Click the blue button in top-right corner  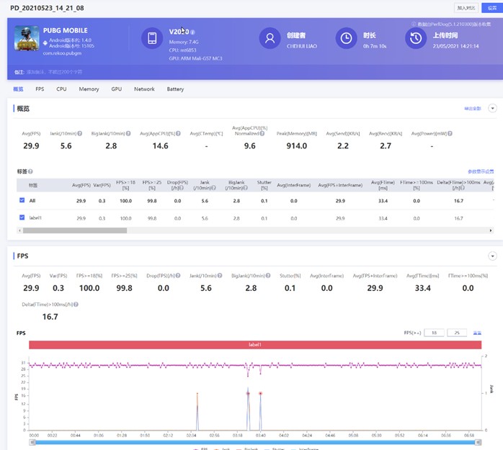[x=491, y=7]
